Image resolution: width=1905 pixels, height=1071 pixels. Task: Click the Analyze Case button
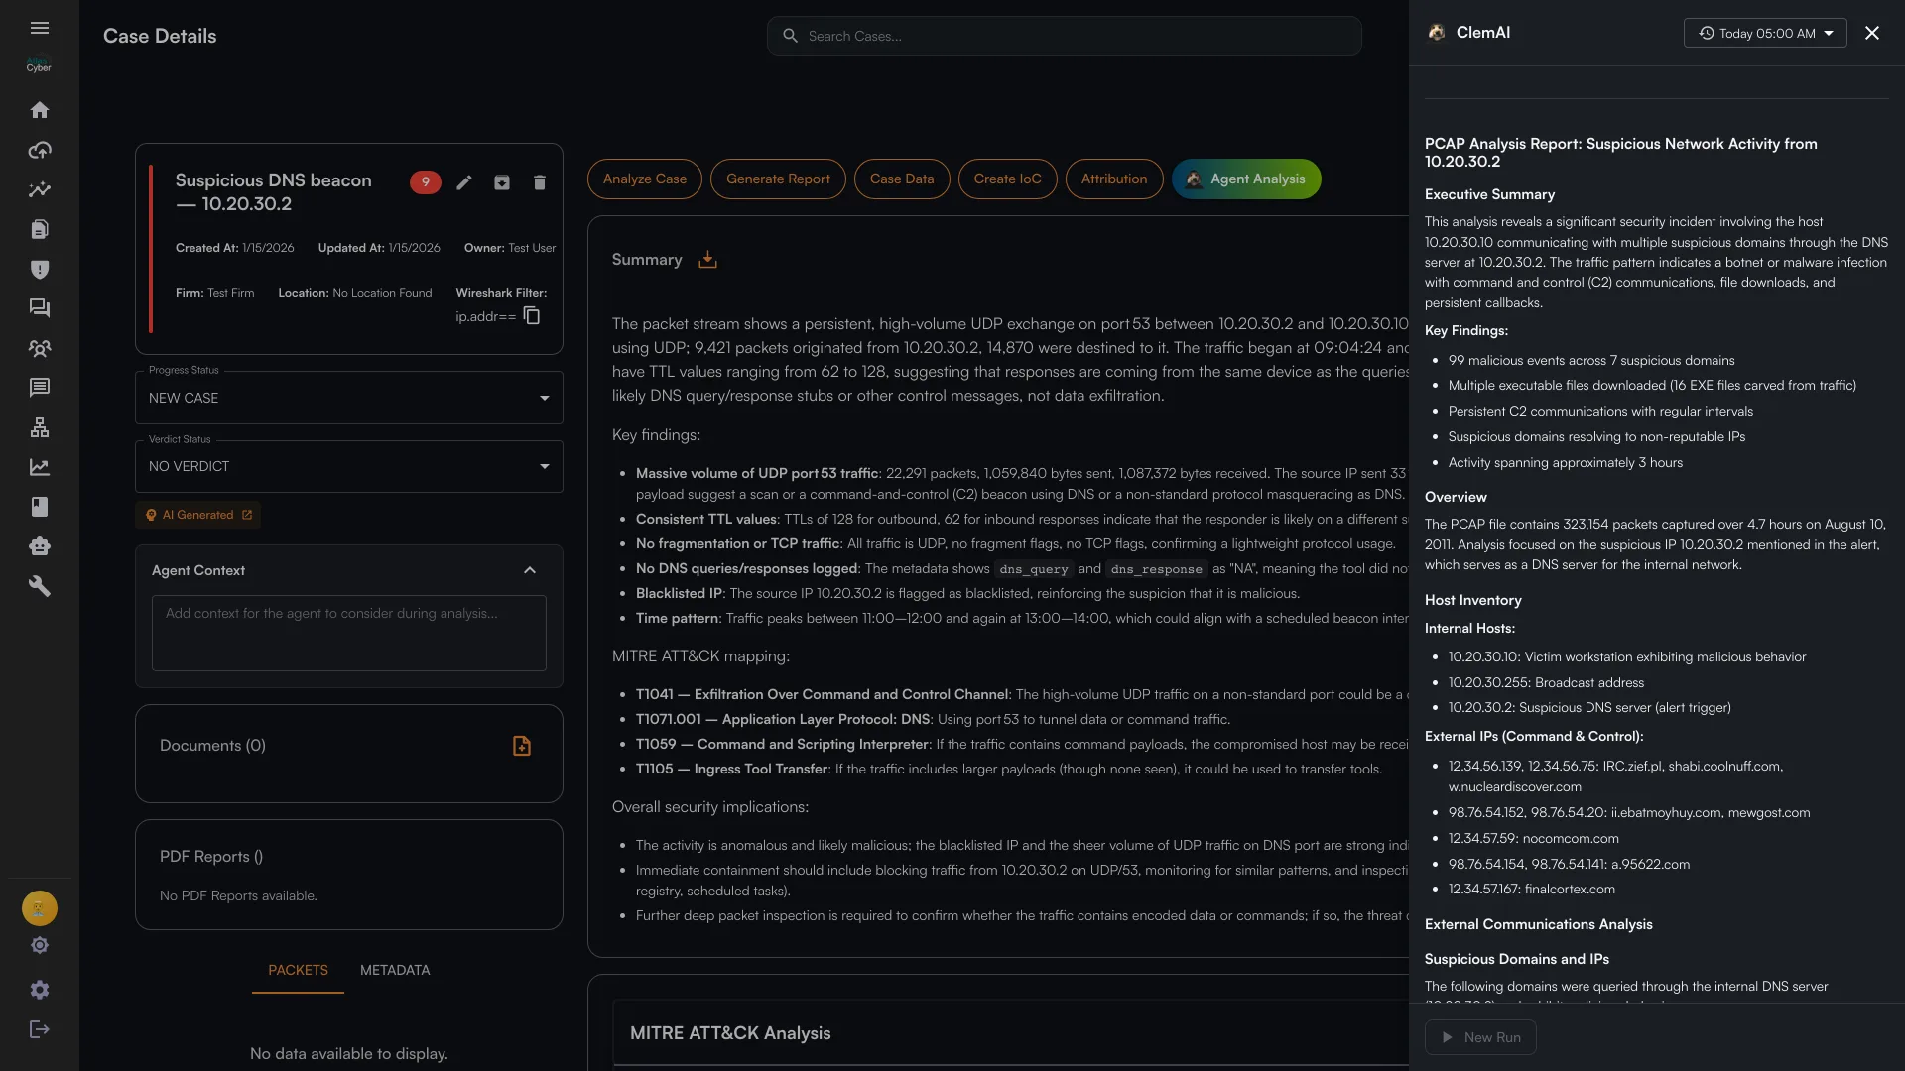(645, 179)
